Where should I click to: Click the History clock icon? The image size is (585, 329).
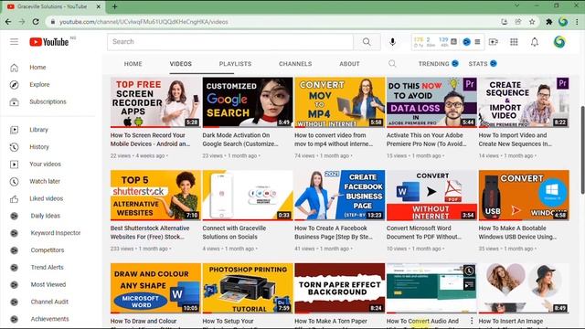(15, 147)
